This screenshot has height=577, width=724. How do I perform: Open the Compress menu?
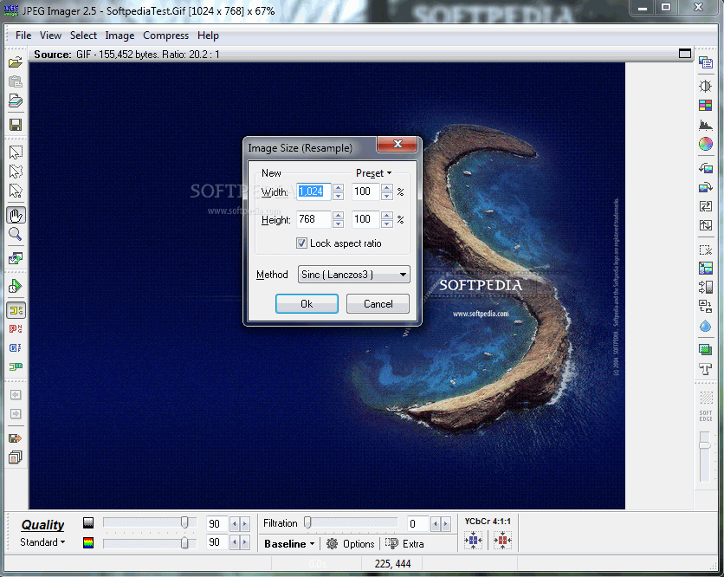click(x=165, y=36)
